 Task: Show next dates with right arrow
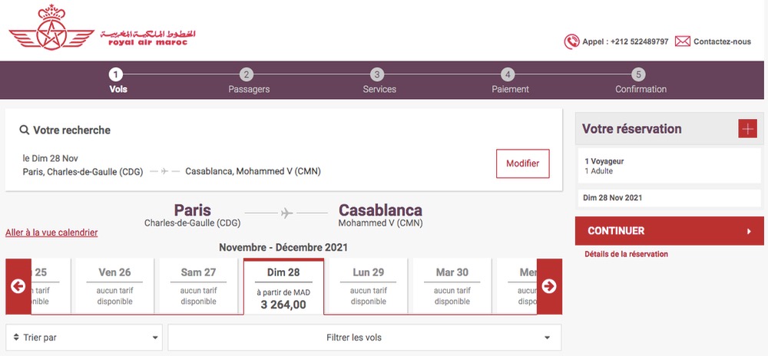point(549,286)
